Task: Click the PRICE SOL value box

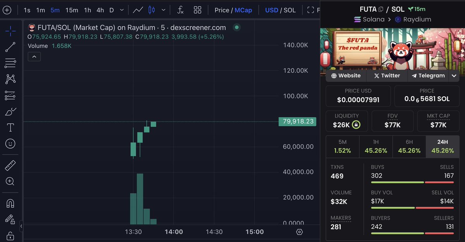Action: (x=427, y=96)
